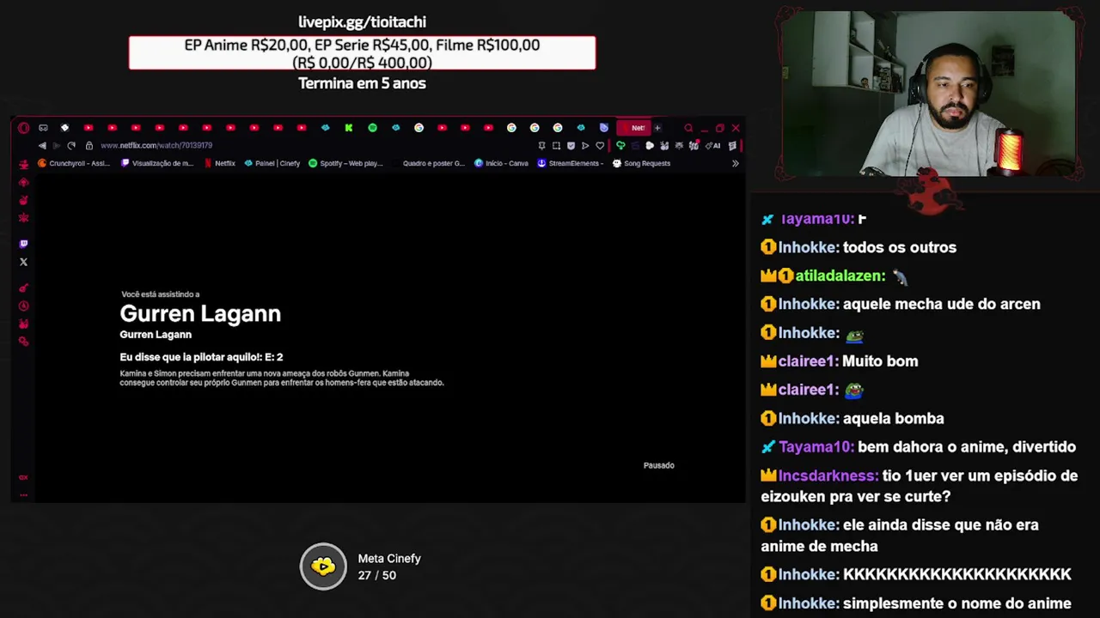Open the Netflix bookmark
This screenshot has height=618, width=1100.
pyautogui.click(x=219, y=163)
